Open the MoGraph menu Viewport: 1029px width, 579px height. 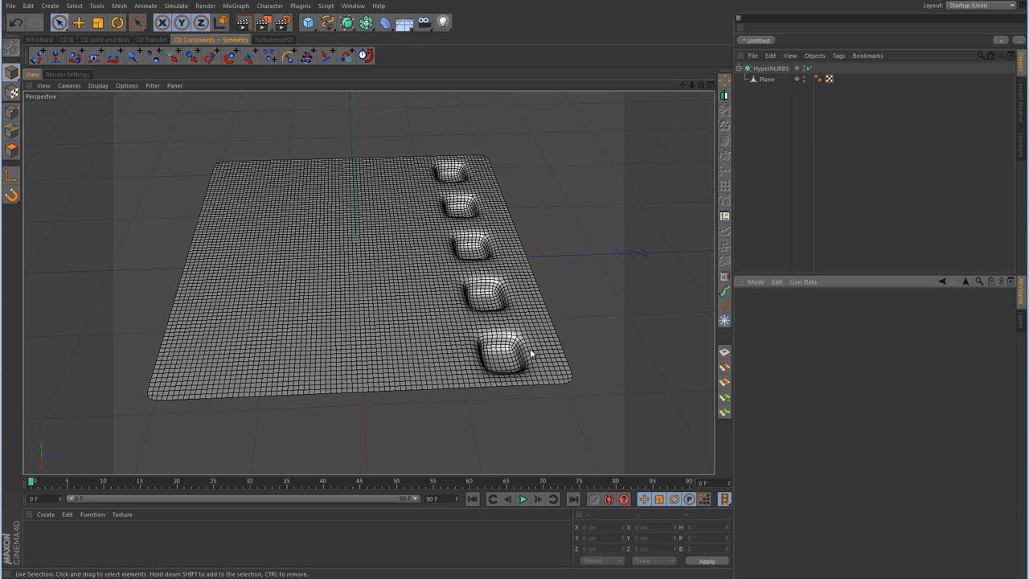click(236, 6)
